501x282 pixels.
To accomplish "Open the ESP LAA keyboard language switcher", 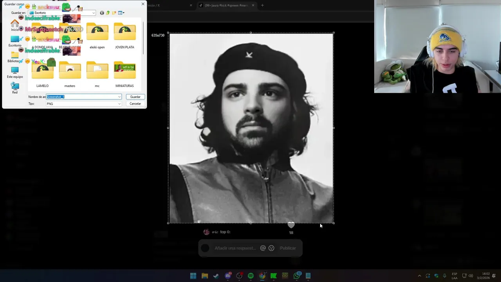I will click(x=454, y=276).
